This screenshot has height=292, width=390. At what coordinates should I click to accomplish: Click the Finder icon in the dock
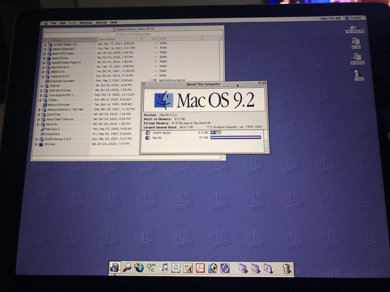coord(115,268)
